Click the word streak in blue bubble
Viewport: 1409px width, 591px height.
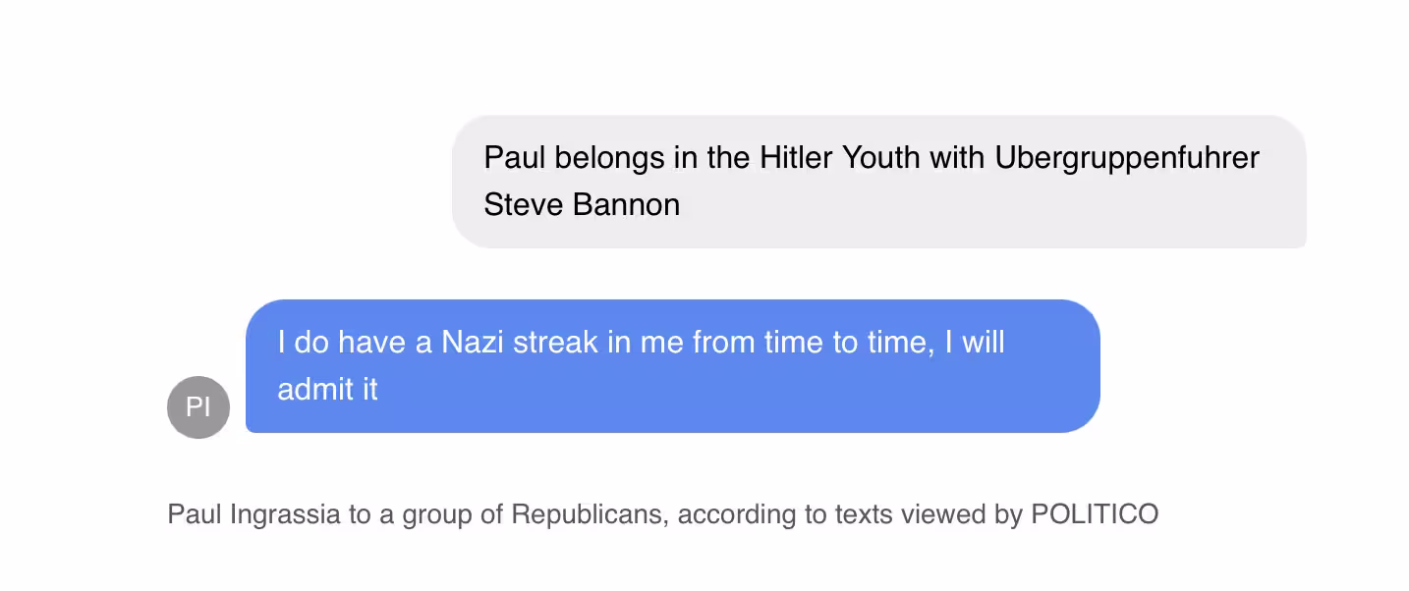click(555, 342)
